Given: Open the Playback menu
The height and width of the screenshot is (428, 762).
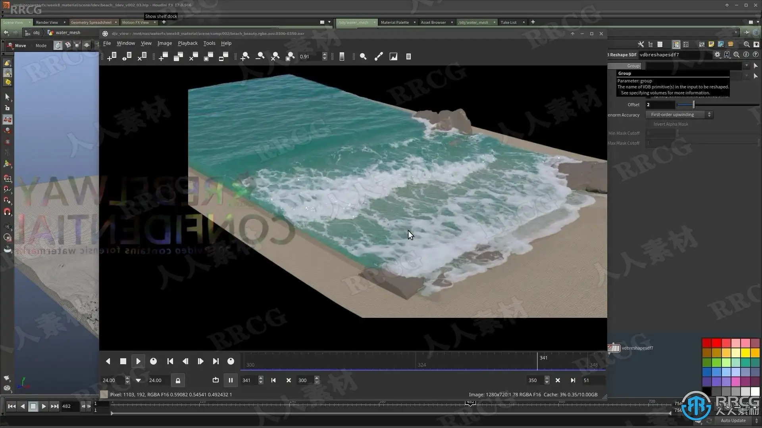Looking at the screenshot, I should click(x=187, y=43).
